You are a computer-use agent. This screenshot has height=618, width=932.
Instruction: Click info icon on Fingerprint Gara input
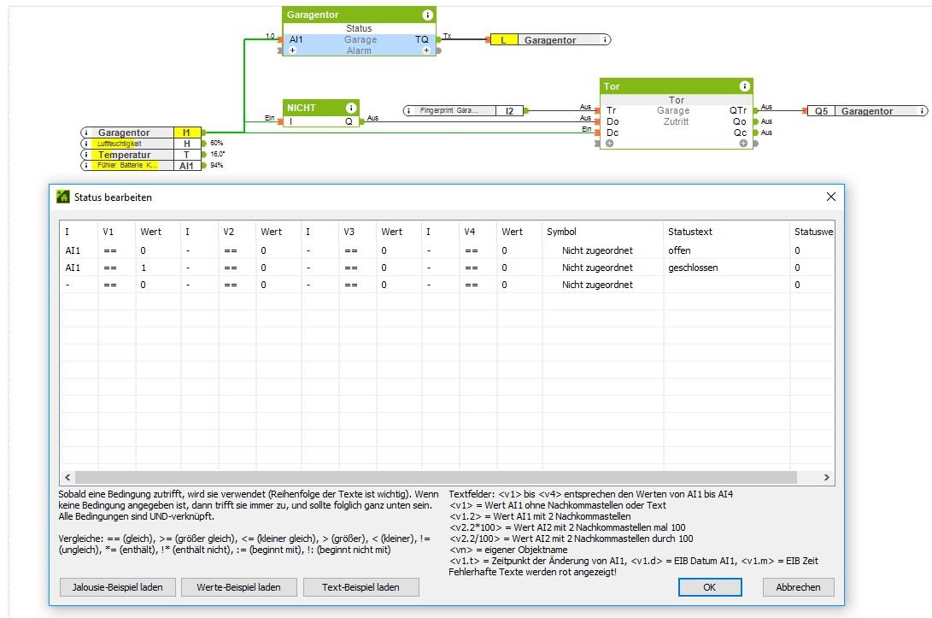click(409, 110)
